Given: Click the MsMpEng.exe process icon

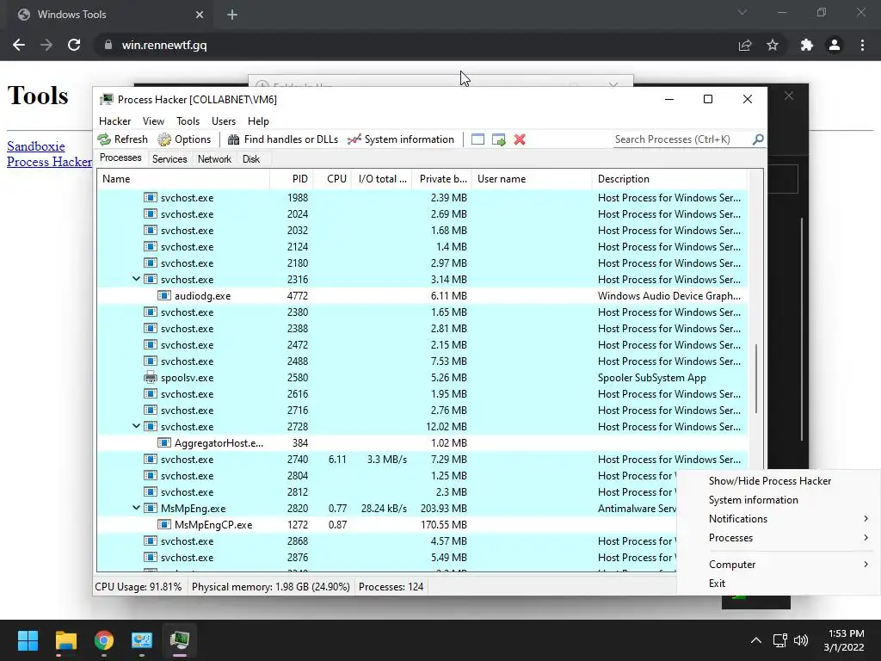Looking at the screenshot, I should (x=150, y=508).
